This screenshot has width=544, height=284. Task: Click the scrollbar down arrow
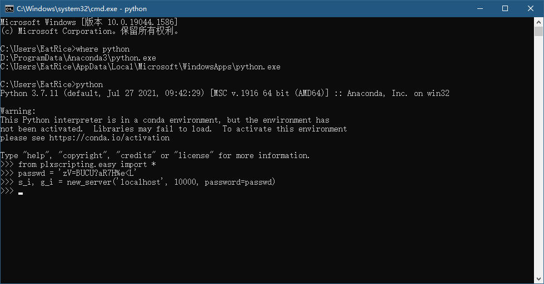[x=538, y=279]
